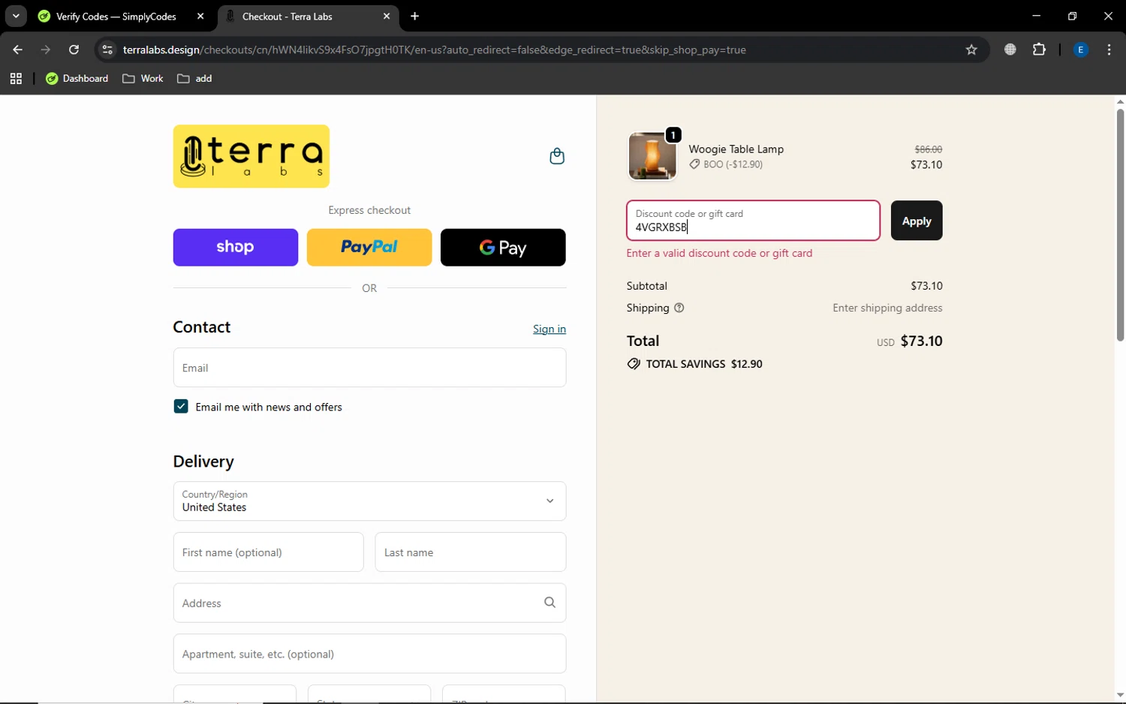Click the Subtotal $73.10 value
Viewport: 1126px width, 704px height.
click(926, 286)
